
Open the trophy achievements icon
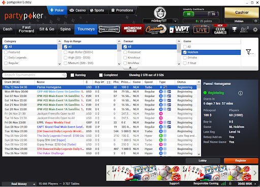235,29
